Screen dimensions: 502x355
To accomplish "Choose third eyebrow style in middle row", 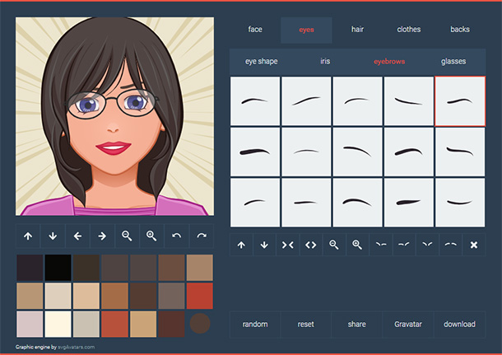I will tap(358, 152).
